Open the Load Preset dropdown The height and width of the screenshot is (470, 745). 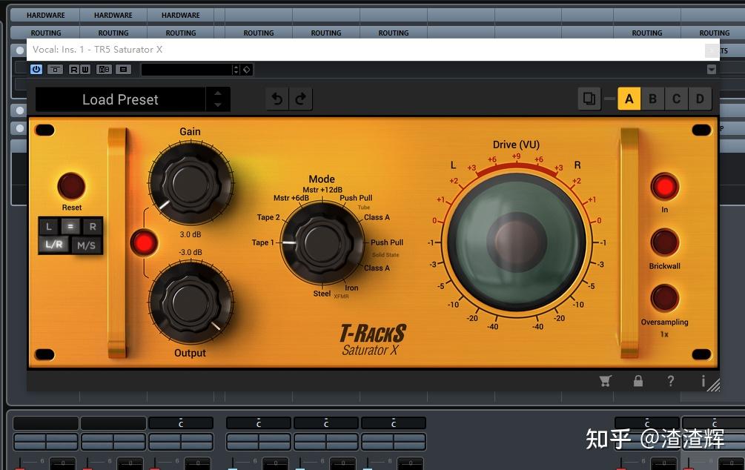(120, 99)
